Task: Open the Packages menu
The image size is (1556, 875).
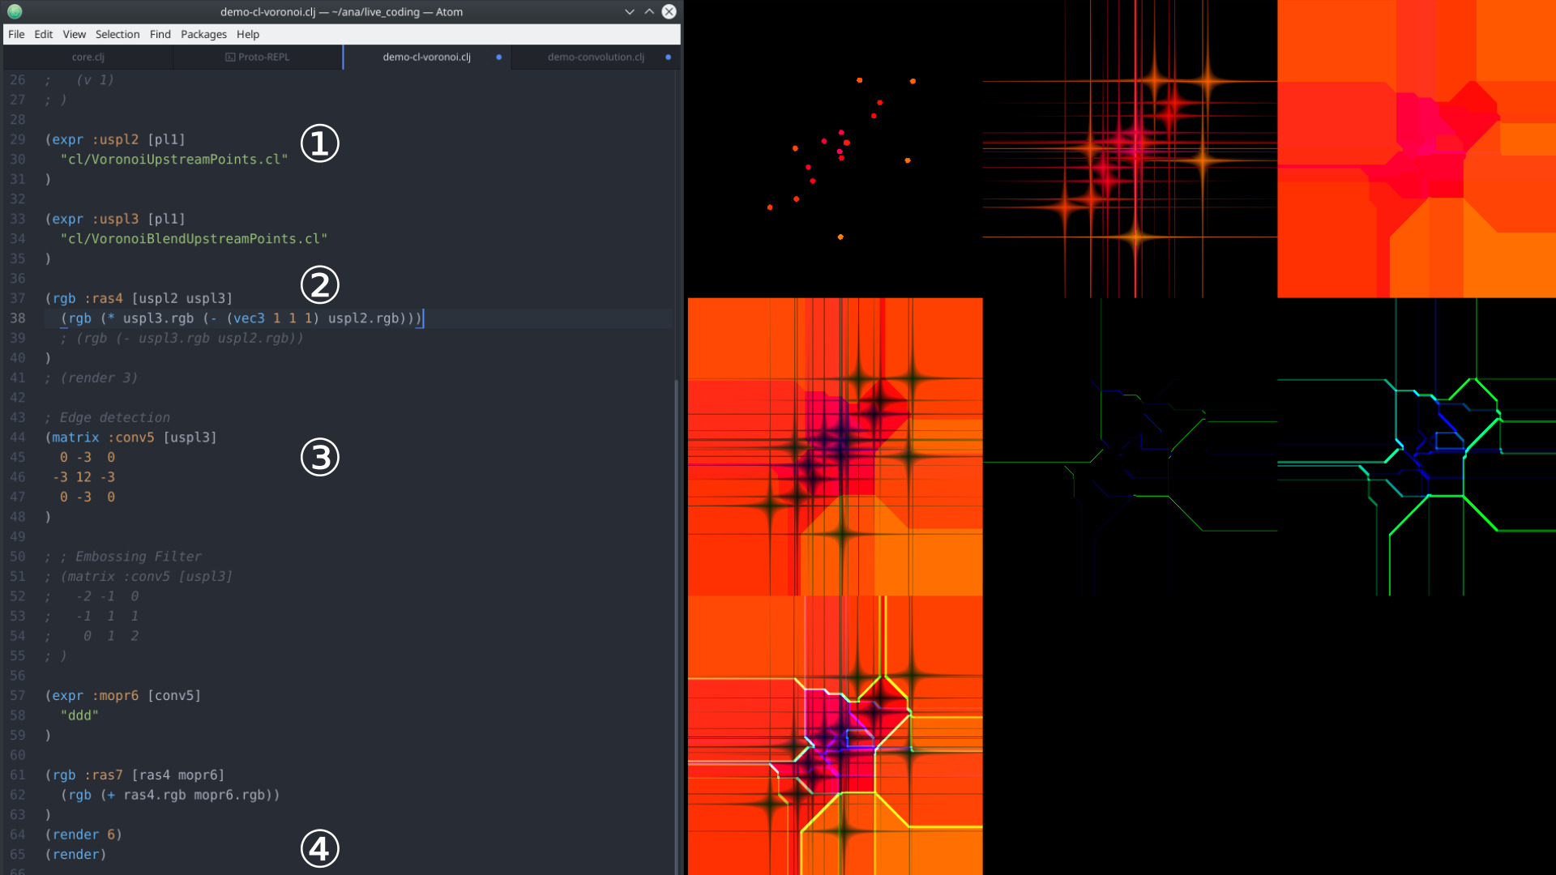Action: (x=203, y=34)
